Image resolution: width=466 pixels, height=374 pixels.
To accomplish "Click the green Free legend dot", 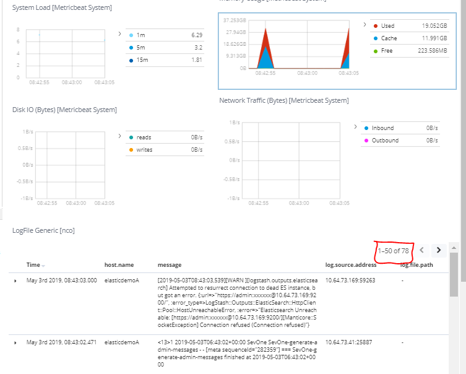I will click(375, 51).
